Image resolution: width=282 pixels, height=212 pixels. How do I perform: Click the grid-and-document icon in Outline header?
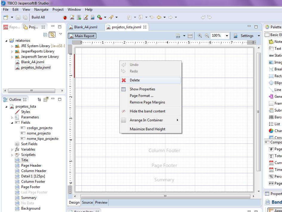tap(46, 99)
